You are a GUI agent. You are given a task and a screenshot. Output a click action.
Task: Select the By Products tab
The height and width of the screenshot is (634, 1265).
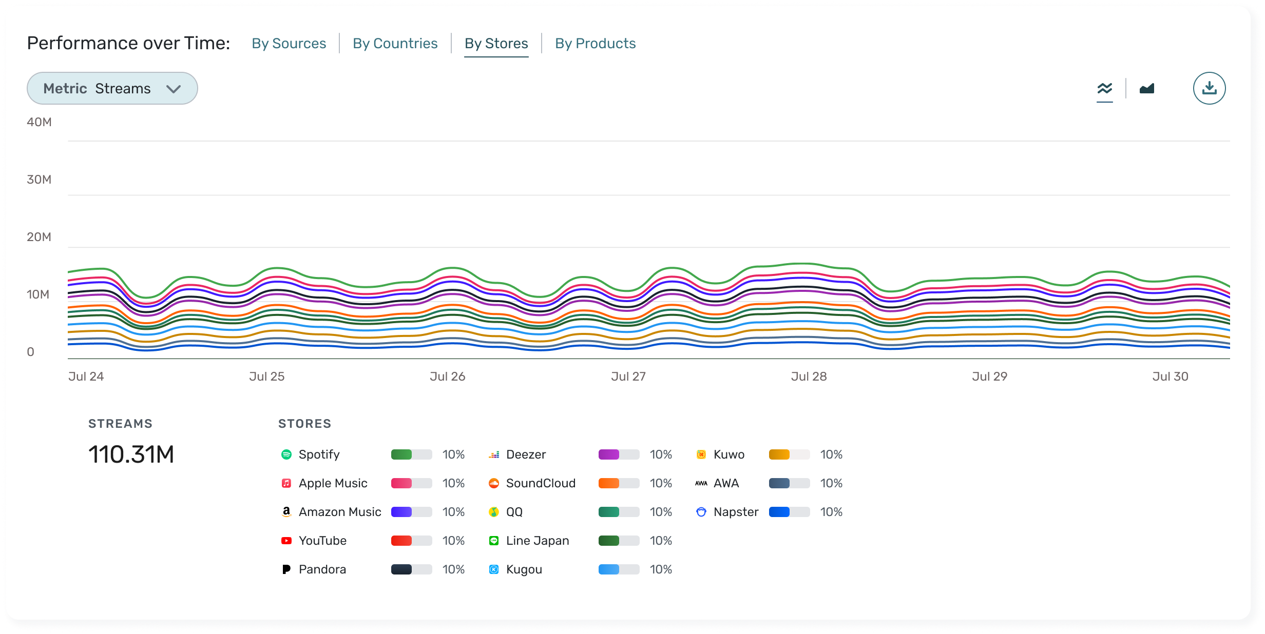[x=595, y=44]
